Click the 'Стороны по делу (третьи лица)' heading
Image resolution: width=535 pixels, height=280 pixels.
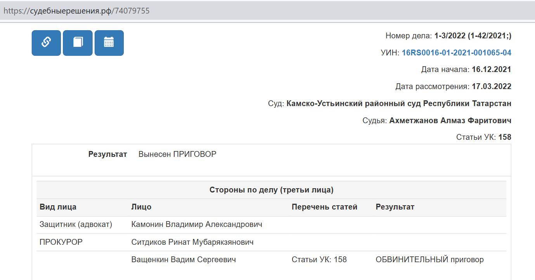[x=271, y=190]
